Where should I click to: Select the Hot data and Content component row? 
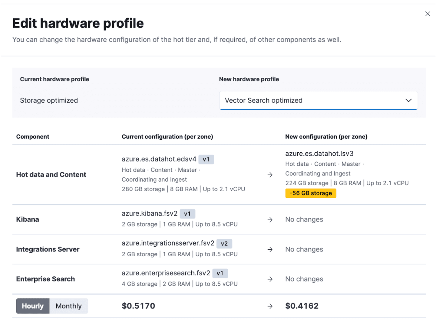(51, 174)
